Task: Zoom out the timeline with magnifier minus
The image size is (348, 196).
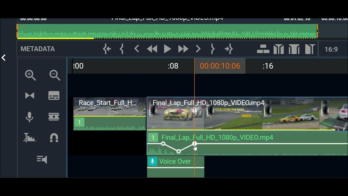Action: click(x=55, y=75)
